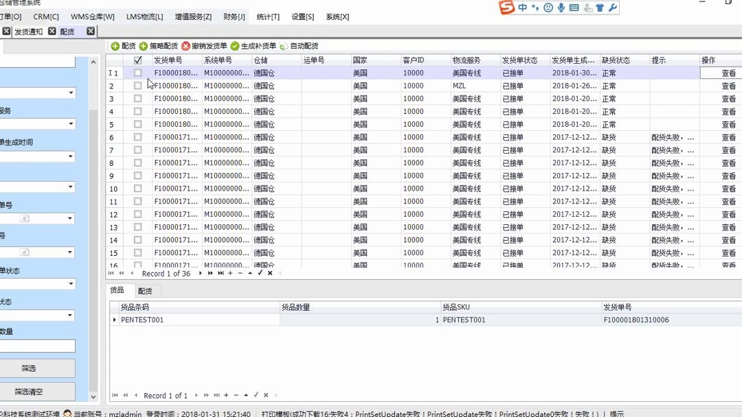
Task: Click the microphone icon in the input bar
Action: [x=562, y=7]
